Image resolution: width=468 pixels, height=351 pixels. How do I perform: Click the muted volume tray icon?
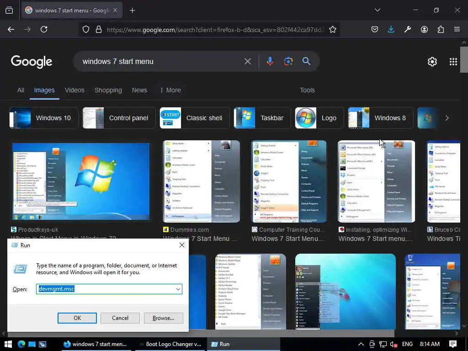coord(394,344)
